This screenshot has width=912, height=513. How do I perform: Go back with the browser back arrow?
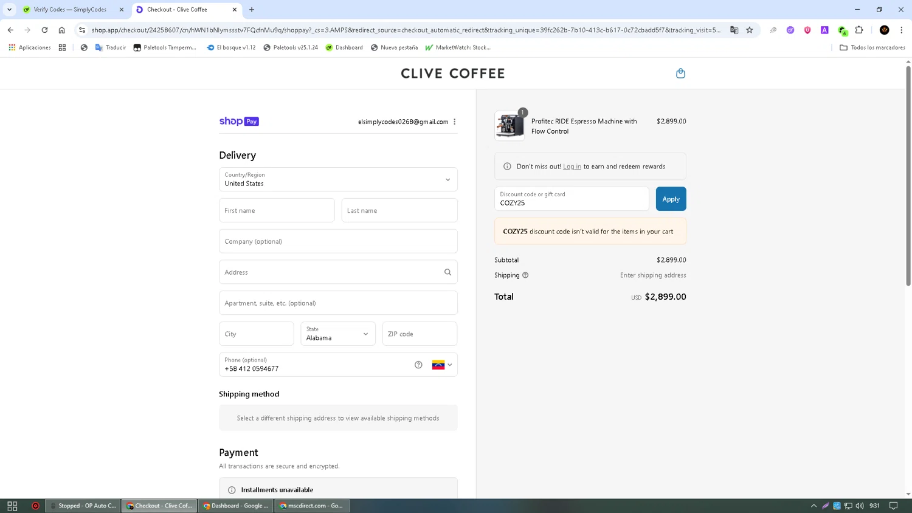10,30
